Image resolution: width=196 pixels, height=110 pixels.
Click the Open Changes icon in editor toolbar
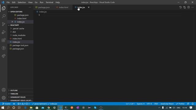tap(184, 7)
